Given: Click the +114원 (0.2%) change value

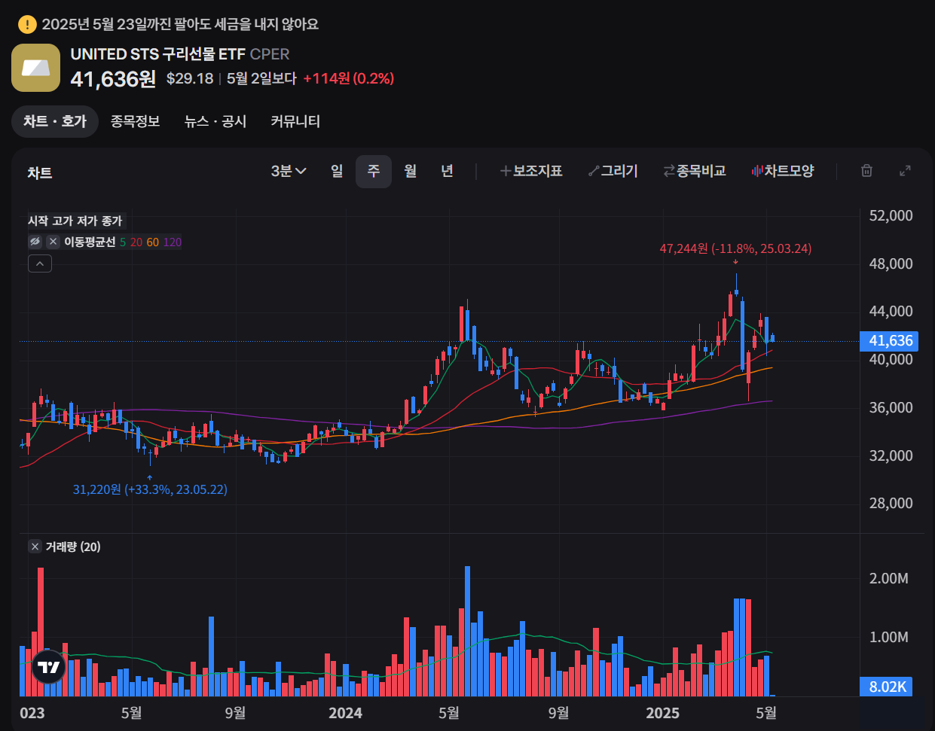Looking at the screenshot, I should tap(348, 78).
